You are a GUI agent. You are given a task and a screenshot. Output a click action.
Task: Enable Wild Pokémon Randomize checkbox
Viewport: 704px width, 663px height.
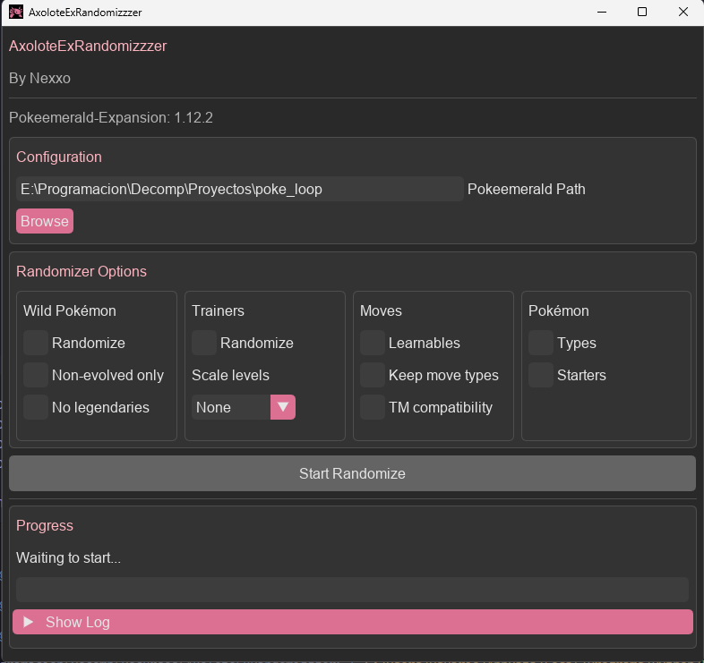(x=36, y=343)
